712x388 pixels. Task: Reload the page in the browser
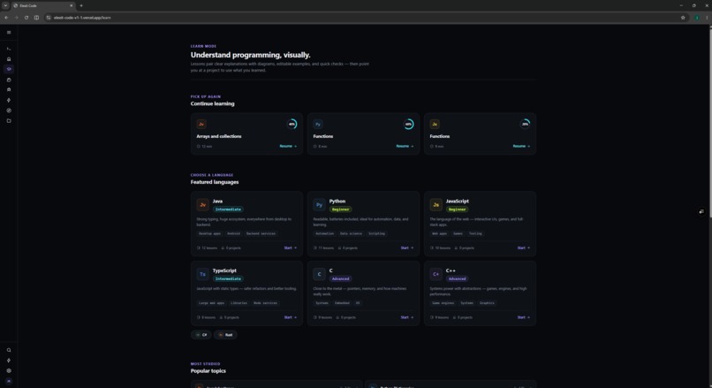pyautogui.click(x=27, y=18)
